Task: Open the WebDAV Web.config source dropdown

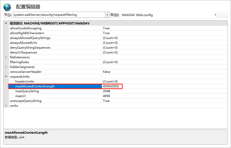Action: [x=215, y=15]
